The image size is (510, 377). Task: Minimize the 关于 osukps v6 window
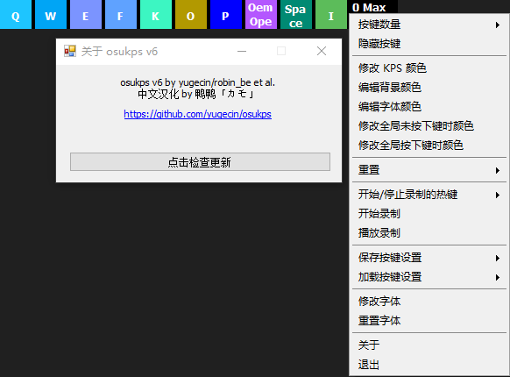pyautogui.click(x=242, y=51)
